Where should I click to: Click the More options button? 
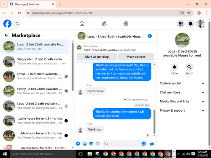pos(136,57)
